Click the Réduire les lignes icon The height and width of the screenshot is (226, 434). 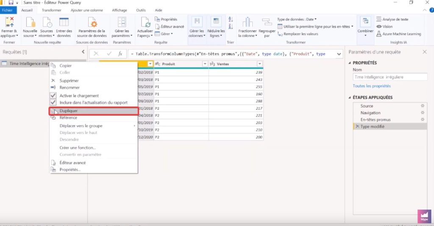tap(216, 22)
